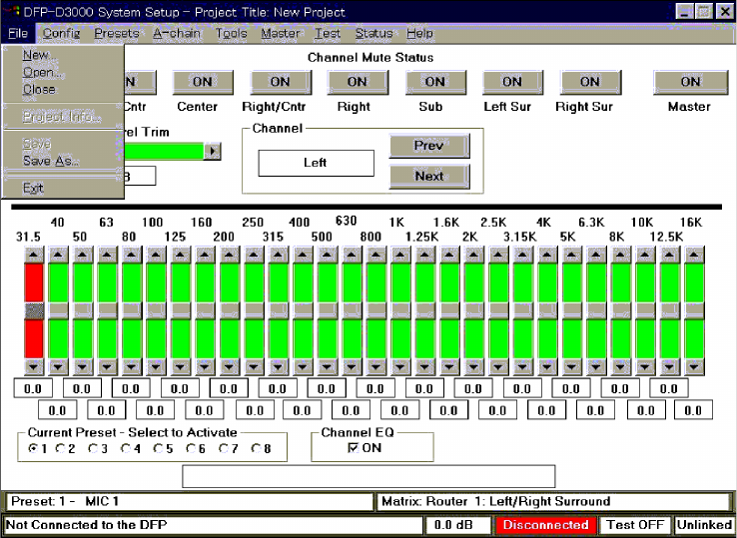Choose Save As... from the File menu
Screen dimensions: 737x538
coord(50,161)
